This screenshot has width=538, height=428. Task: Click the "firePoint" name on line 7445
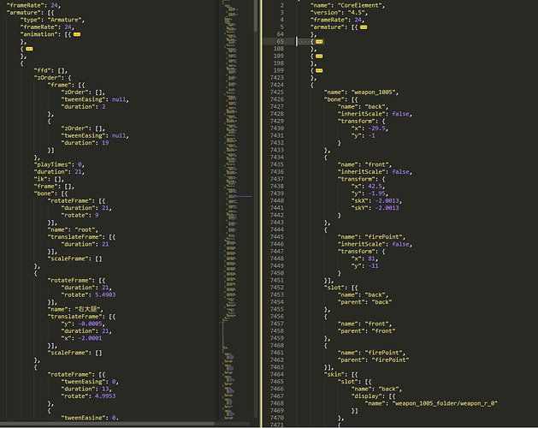(385, 236)
